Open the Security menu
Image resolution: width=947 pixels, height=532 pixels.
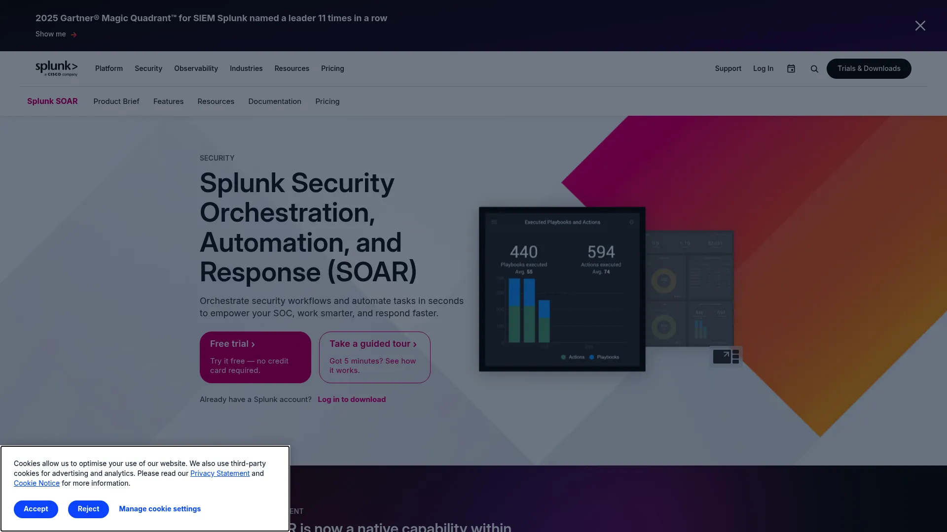click(x=148, y=68)
